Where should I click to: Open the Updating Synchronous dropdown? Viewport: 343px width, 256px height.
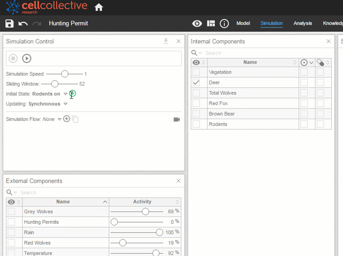point(65,104)
